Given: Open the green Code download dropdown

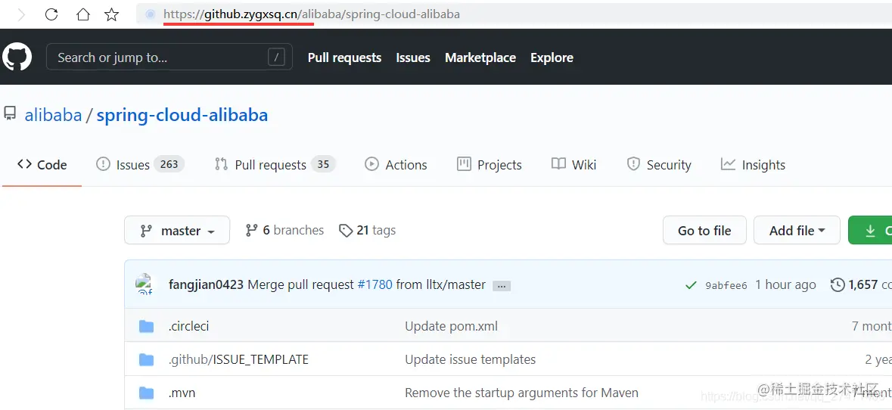Looking at the screenshot, I should point(870,230).
